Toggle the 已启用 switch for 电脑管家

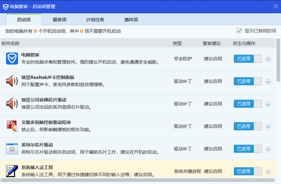pos(248,59)
